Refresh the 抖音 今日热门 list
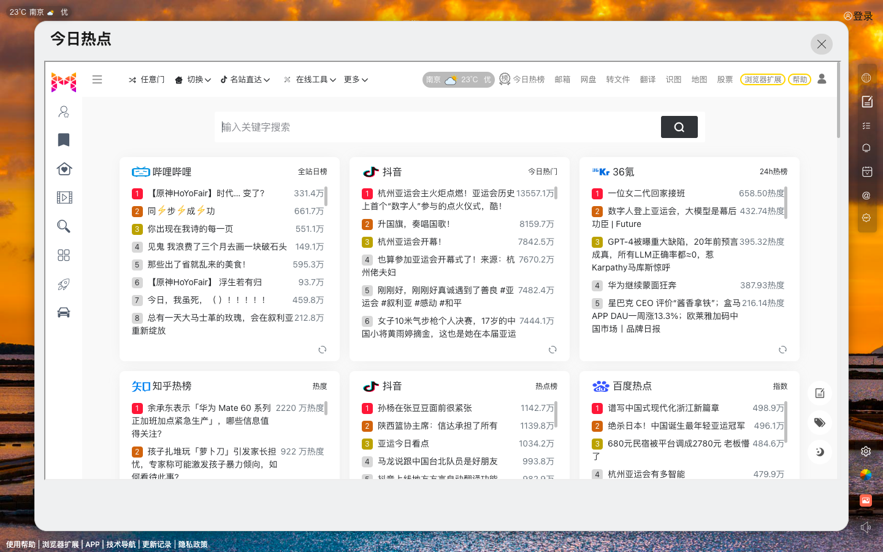 tap(552, 350)
